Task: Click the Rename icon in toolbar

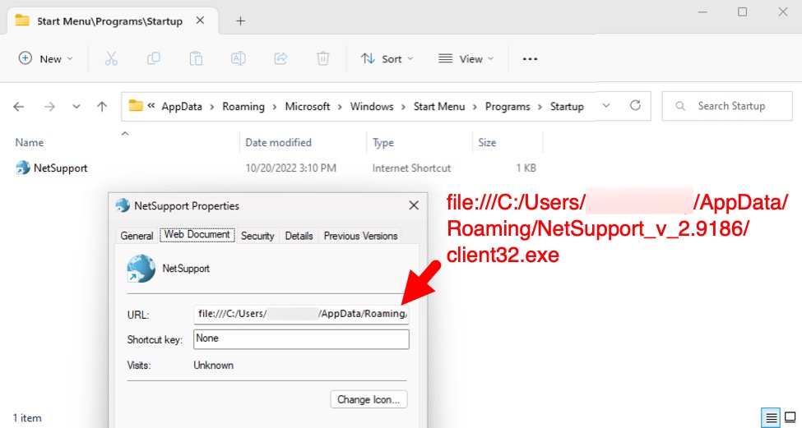Action: click(x=238, y=58)
